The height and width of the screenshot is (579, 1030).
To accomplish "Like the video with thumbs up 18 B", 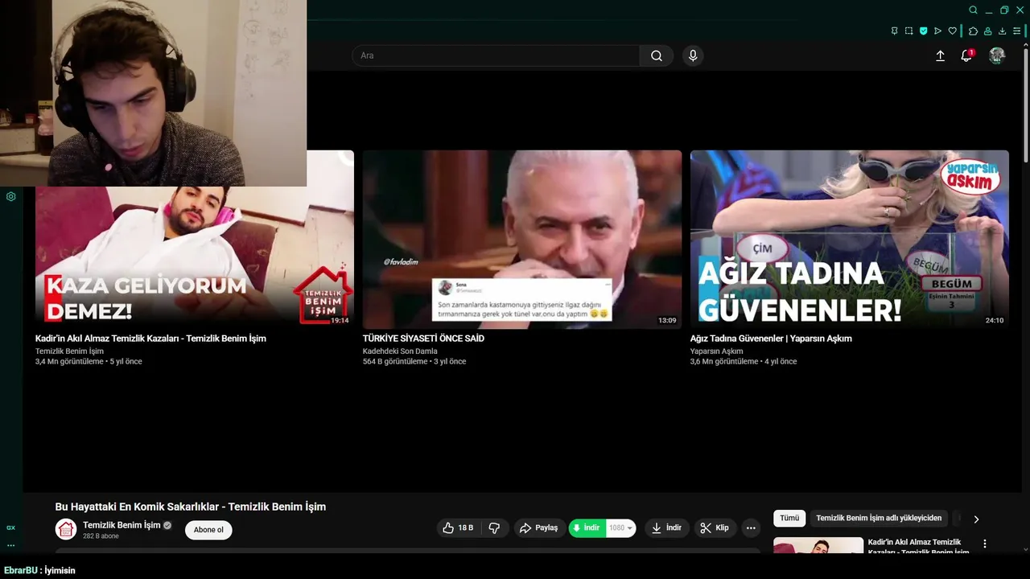I will [458, 528].
